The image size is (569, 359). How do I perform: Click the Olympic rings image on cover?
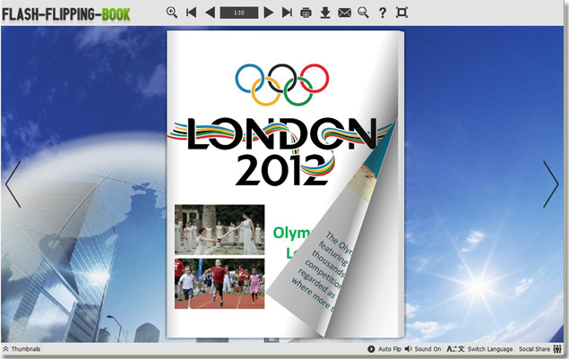tap(282, 84)
